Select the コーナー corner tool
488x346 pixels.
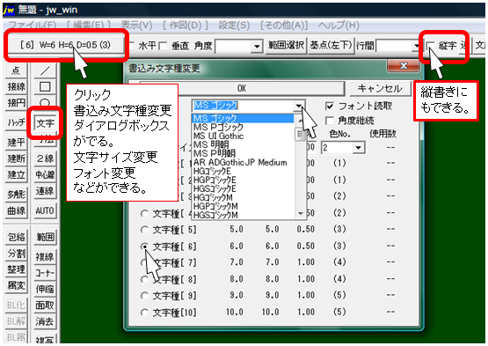click(45, 273)
